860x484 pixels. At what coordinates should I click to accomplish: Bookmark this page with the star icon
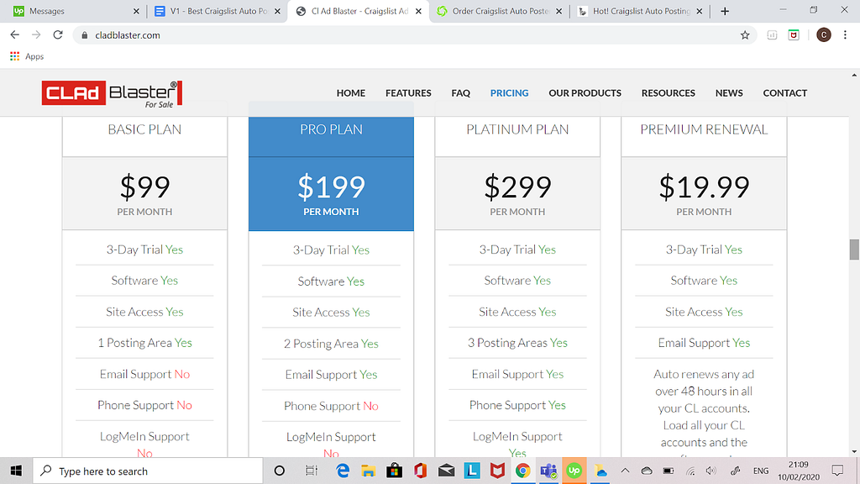point(745,35)
